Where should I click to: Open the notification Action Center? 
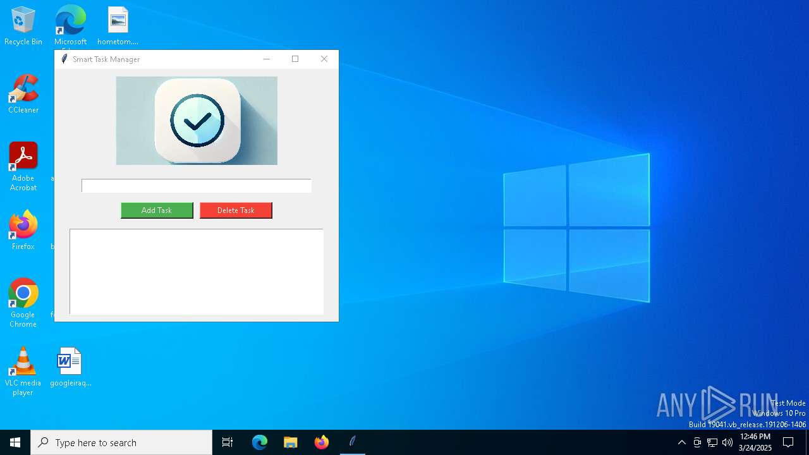pyautogui.click(x=788, y=442)
